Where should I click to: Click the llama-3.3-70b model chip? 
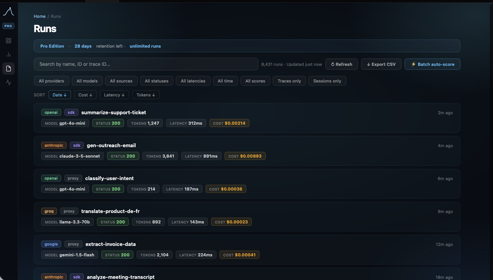point(67,222)
